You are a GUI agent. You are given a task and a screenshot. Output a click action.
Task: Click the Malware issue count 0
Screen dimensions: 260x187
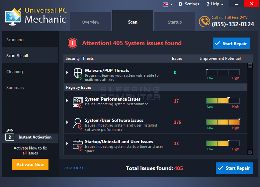pos(175,72)
